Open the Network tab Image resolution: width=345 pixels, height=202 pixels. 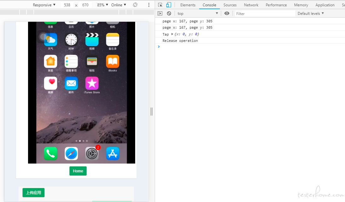251,5
